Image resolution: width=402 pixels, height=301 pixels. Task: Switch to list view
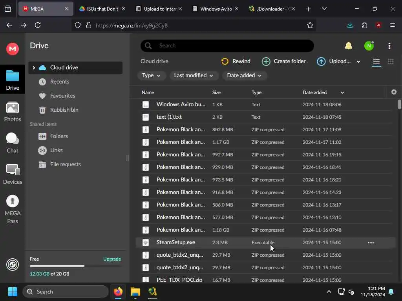[x=376, y=62]
